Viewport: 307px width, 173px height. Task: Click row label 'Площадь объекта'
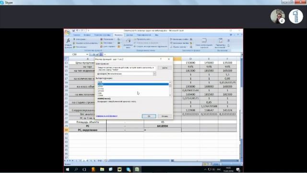click(x=87, y=122)
